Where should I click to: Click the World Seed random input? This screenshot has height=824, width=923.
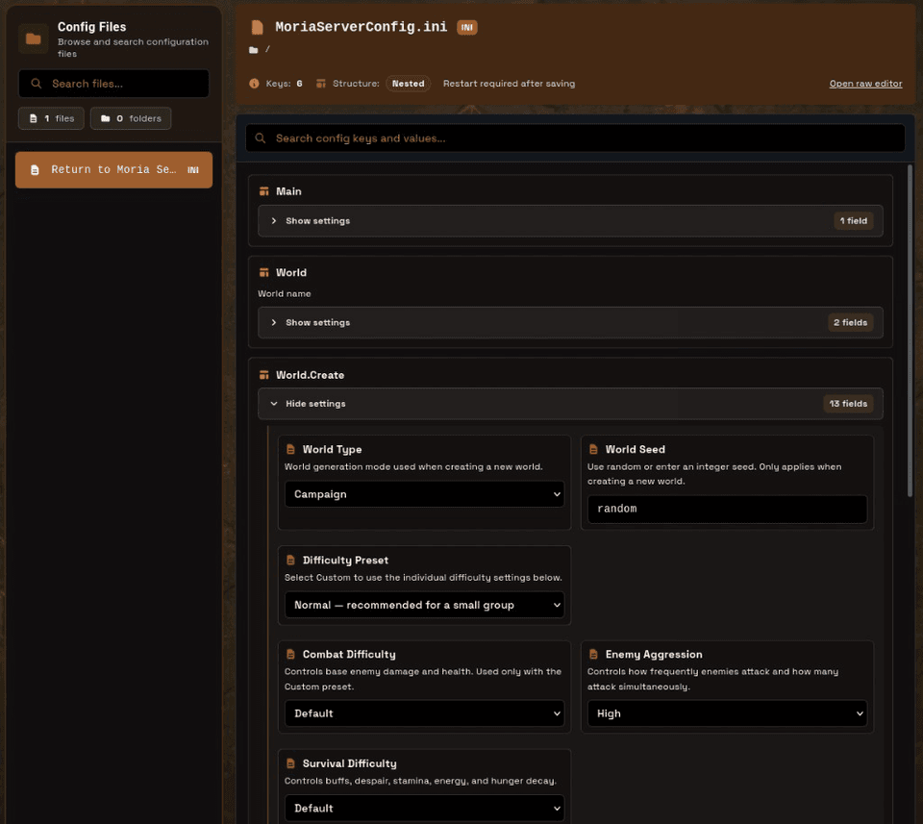(727, 510)
